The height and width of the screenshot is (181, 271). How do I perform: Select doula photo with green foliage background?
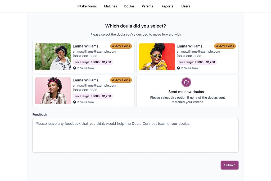pyautogui.click(x=53, y=57)
